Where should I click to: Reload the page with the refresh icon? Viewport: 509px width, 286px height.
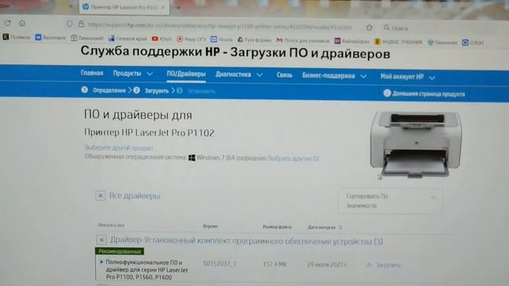click(8, 23)
